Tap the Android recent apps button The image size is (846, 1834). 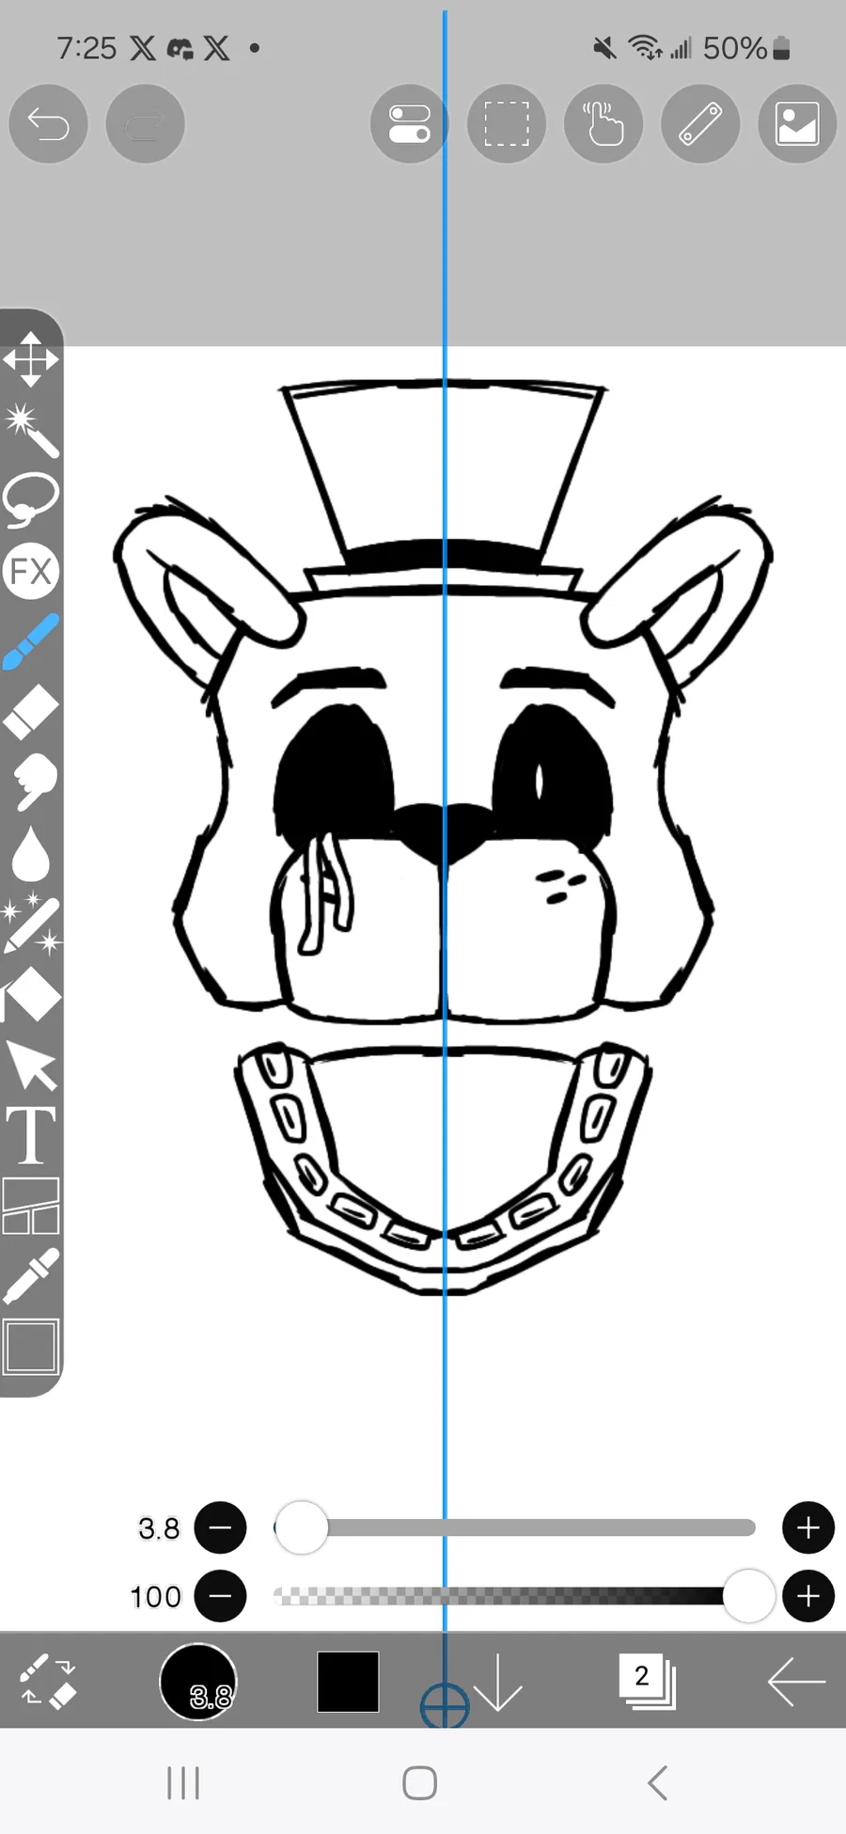point(183,1782)
